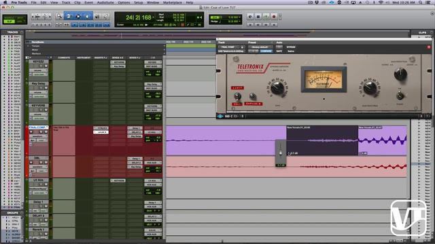Viewport: 435px width, 244px height.
Task: Click the macOS Spotlight search icon
Action: tap(421, 3)
